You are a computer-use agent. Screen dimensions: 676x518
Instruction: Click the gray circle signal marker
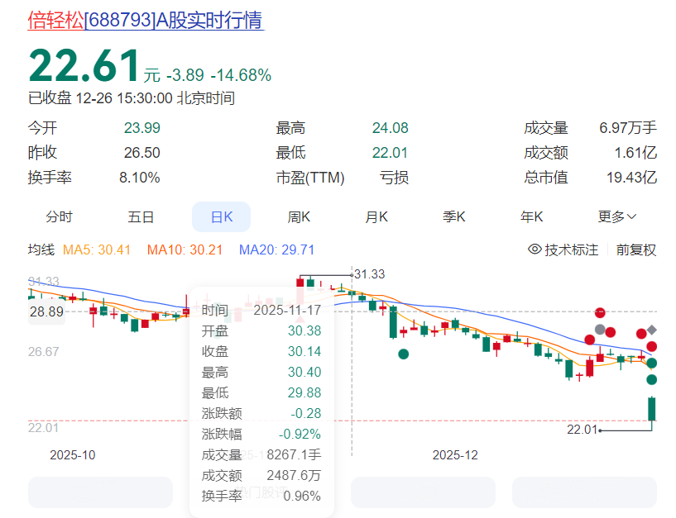click(600, 330)
